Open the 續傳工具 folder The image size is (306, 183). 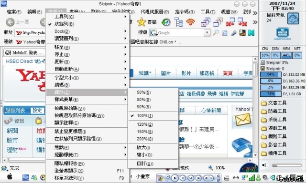[273, 153]
